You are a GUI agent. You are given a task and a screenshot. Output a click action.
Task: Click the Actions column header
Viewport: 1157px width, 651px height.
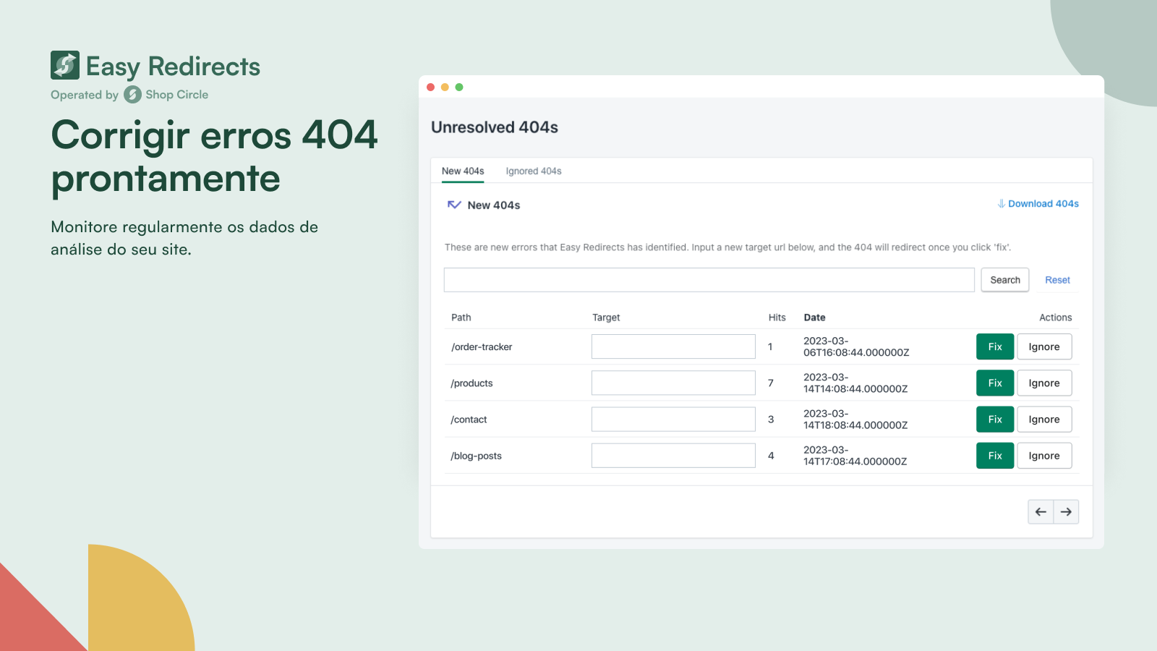pos(1055,318)
